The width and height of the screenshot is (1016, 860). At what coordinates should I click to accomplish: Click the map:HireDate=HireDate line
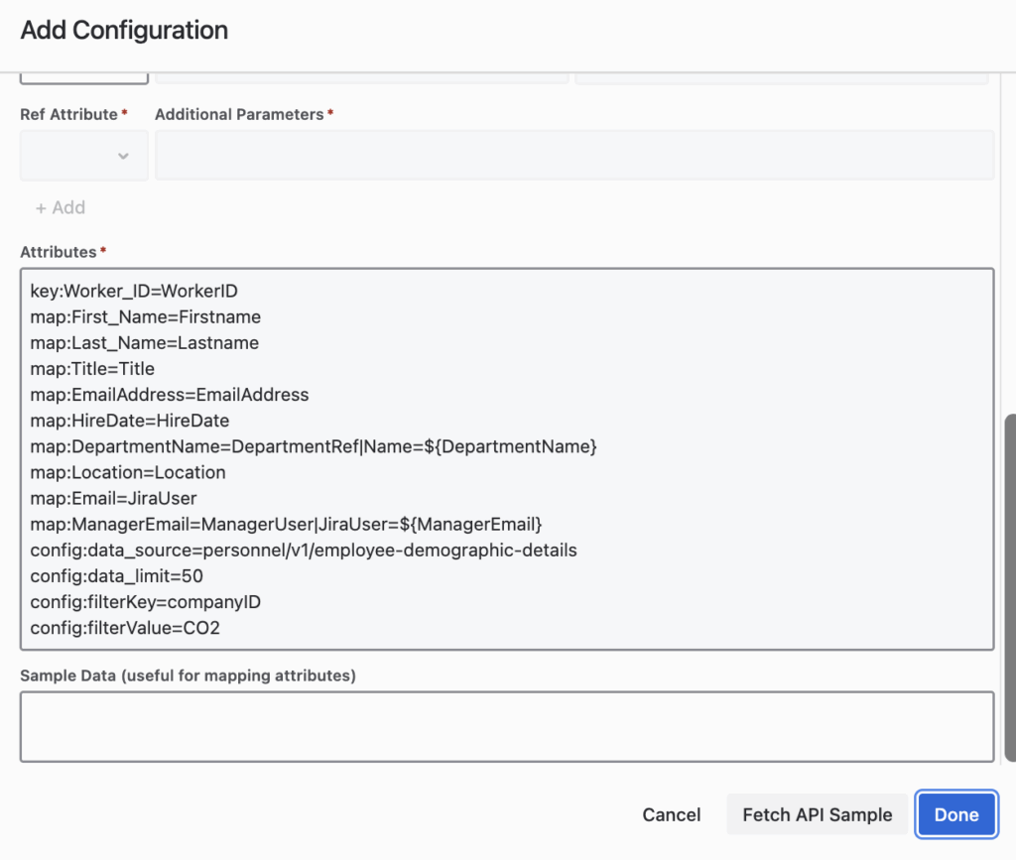coord(130,421)
